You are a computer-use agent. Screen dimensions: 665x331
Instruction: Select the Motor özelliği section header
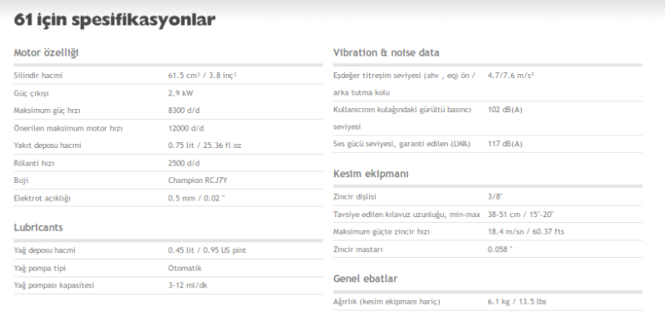coord(47,53)
